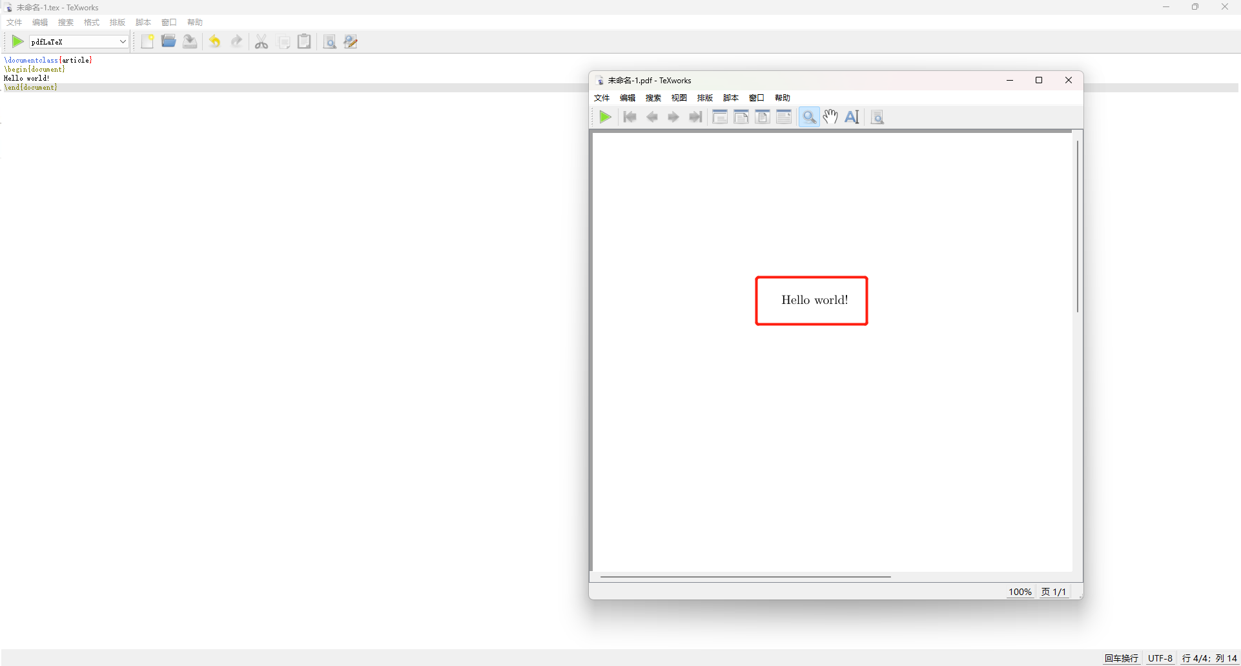This screenshot has height=666, width=1241.
Task: Open 编辑 menu in PDF window
Action: tap(628, 98)
